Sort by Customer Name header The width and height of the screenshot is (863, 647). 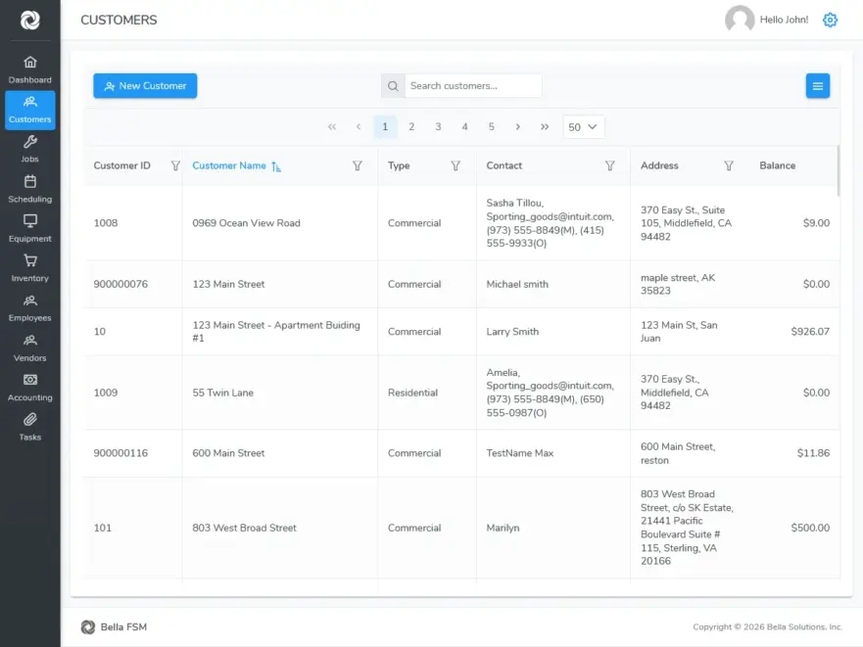229,165
